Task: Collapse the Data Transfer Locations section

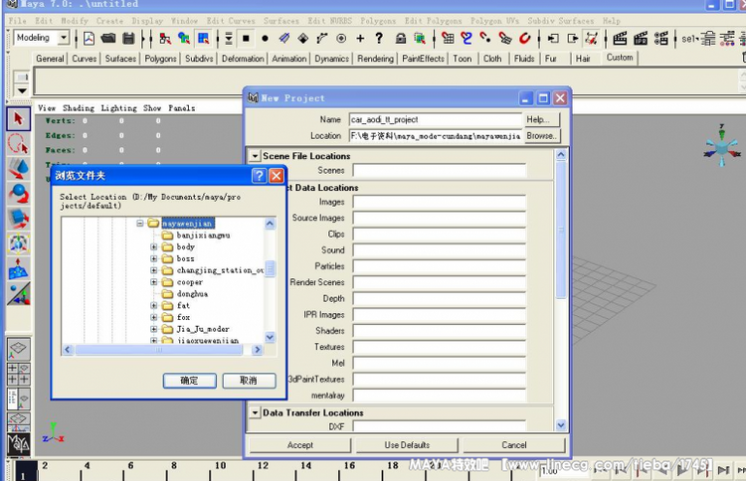Action: (255, 412)
